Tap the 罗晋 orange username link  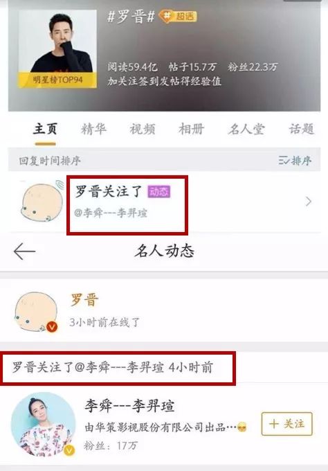(84, 300)
